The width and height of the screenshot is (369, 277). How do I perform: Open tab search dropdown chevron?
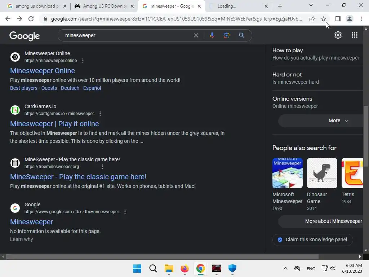click(311, 5)
